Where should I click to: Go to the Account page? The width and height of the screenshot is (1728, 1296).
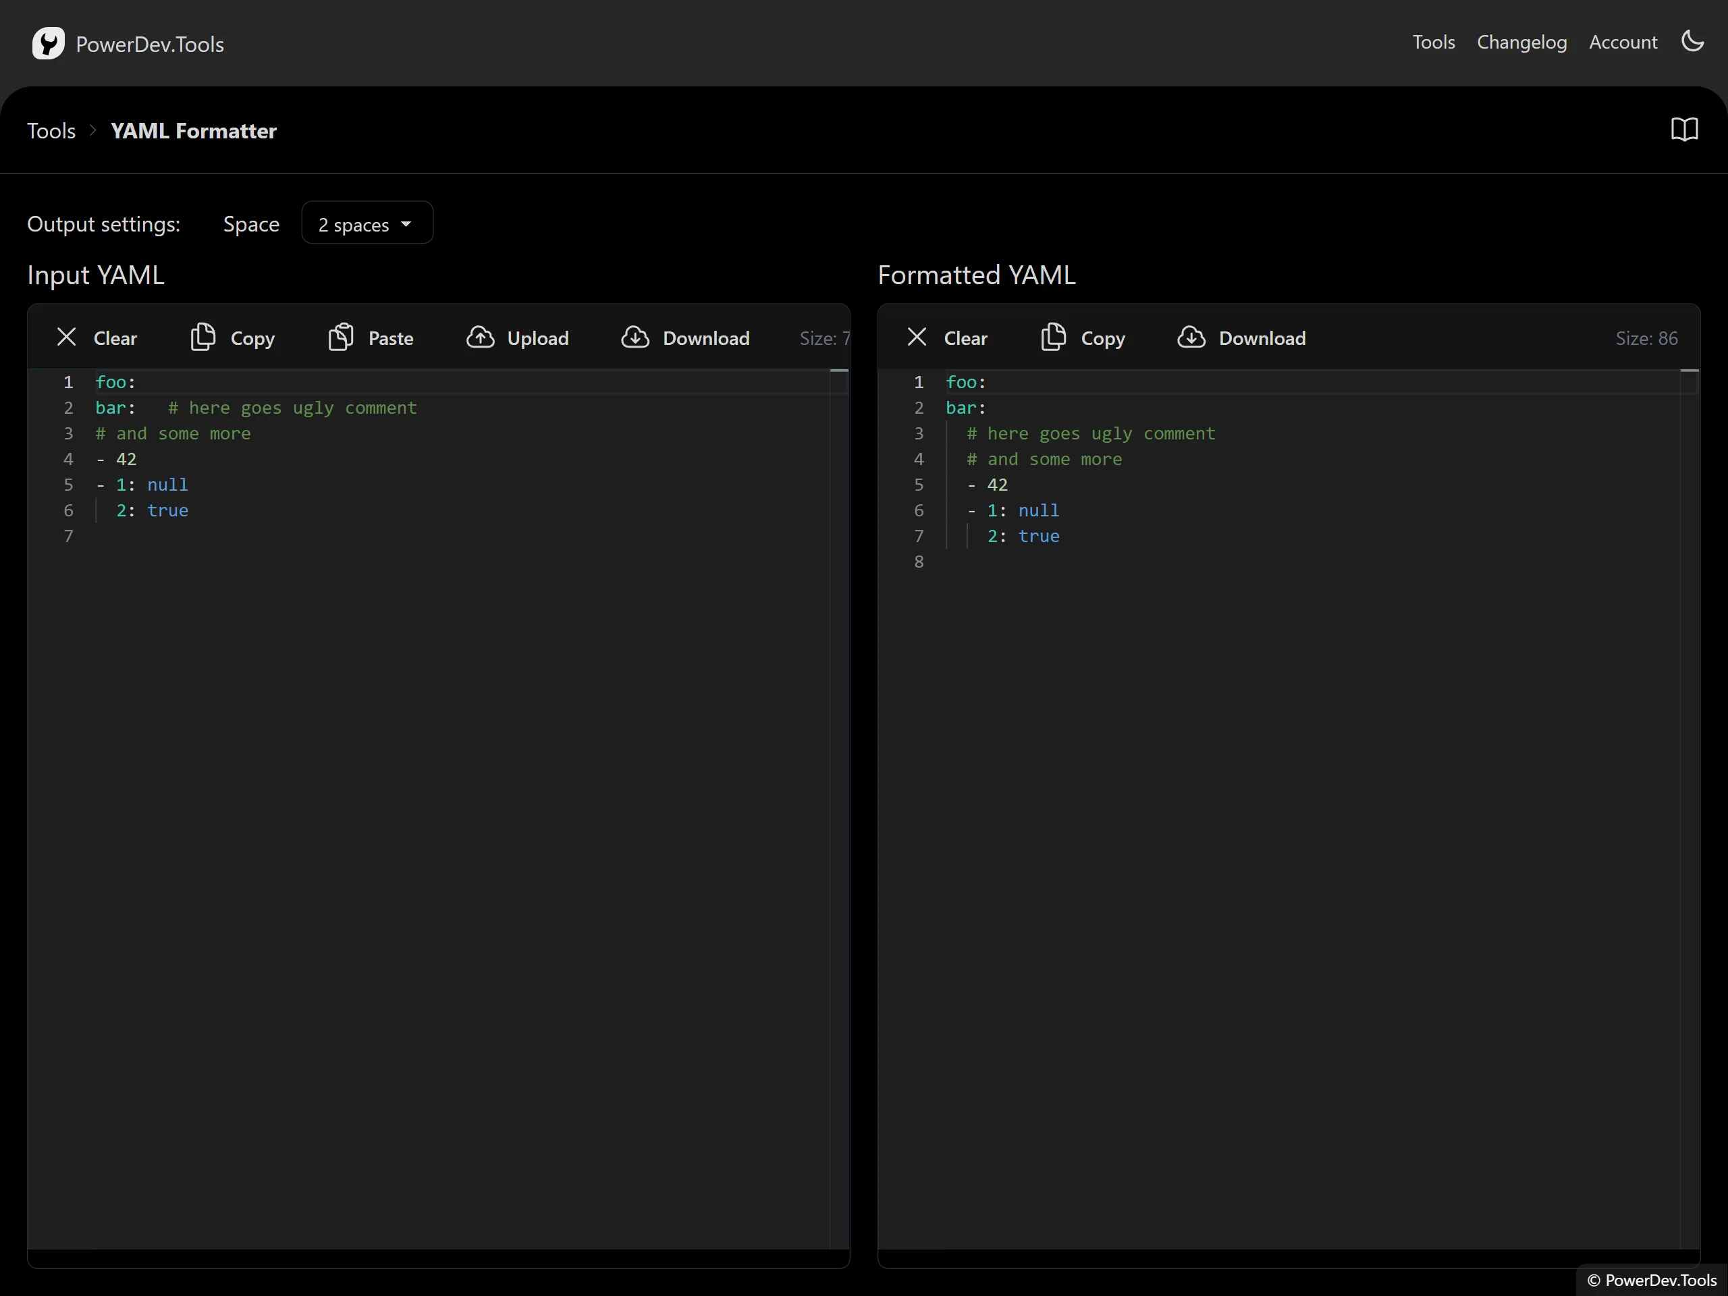pos(1623,42)
